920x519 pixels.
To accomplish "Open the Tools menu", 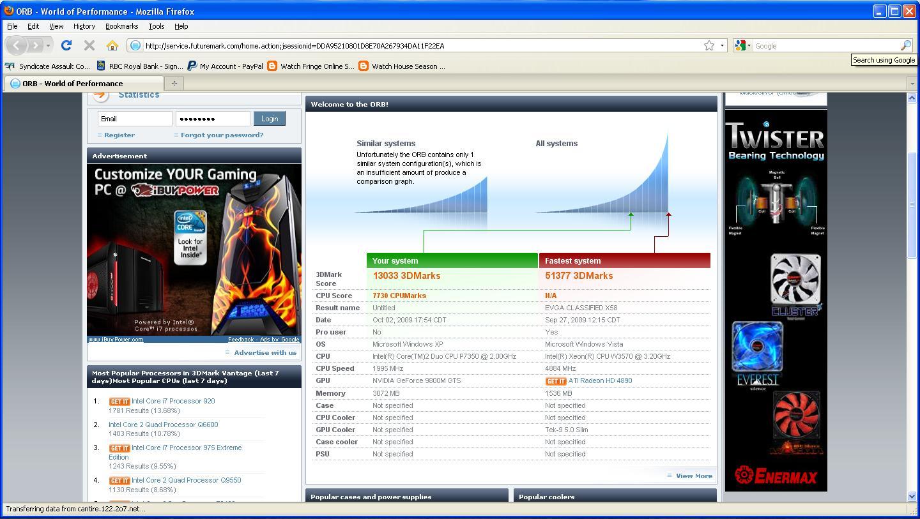I will click(x=157, y=26).
